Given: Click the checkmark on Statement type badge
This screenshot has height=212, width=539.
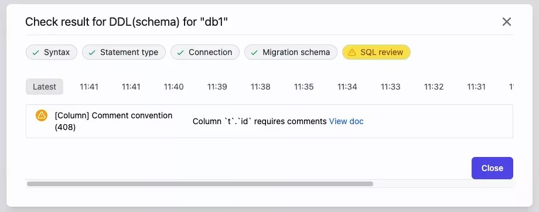Looking at the screenshot, I should point(92,53).
